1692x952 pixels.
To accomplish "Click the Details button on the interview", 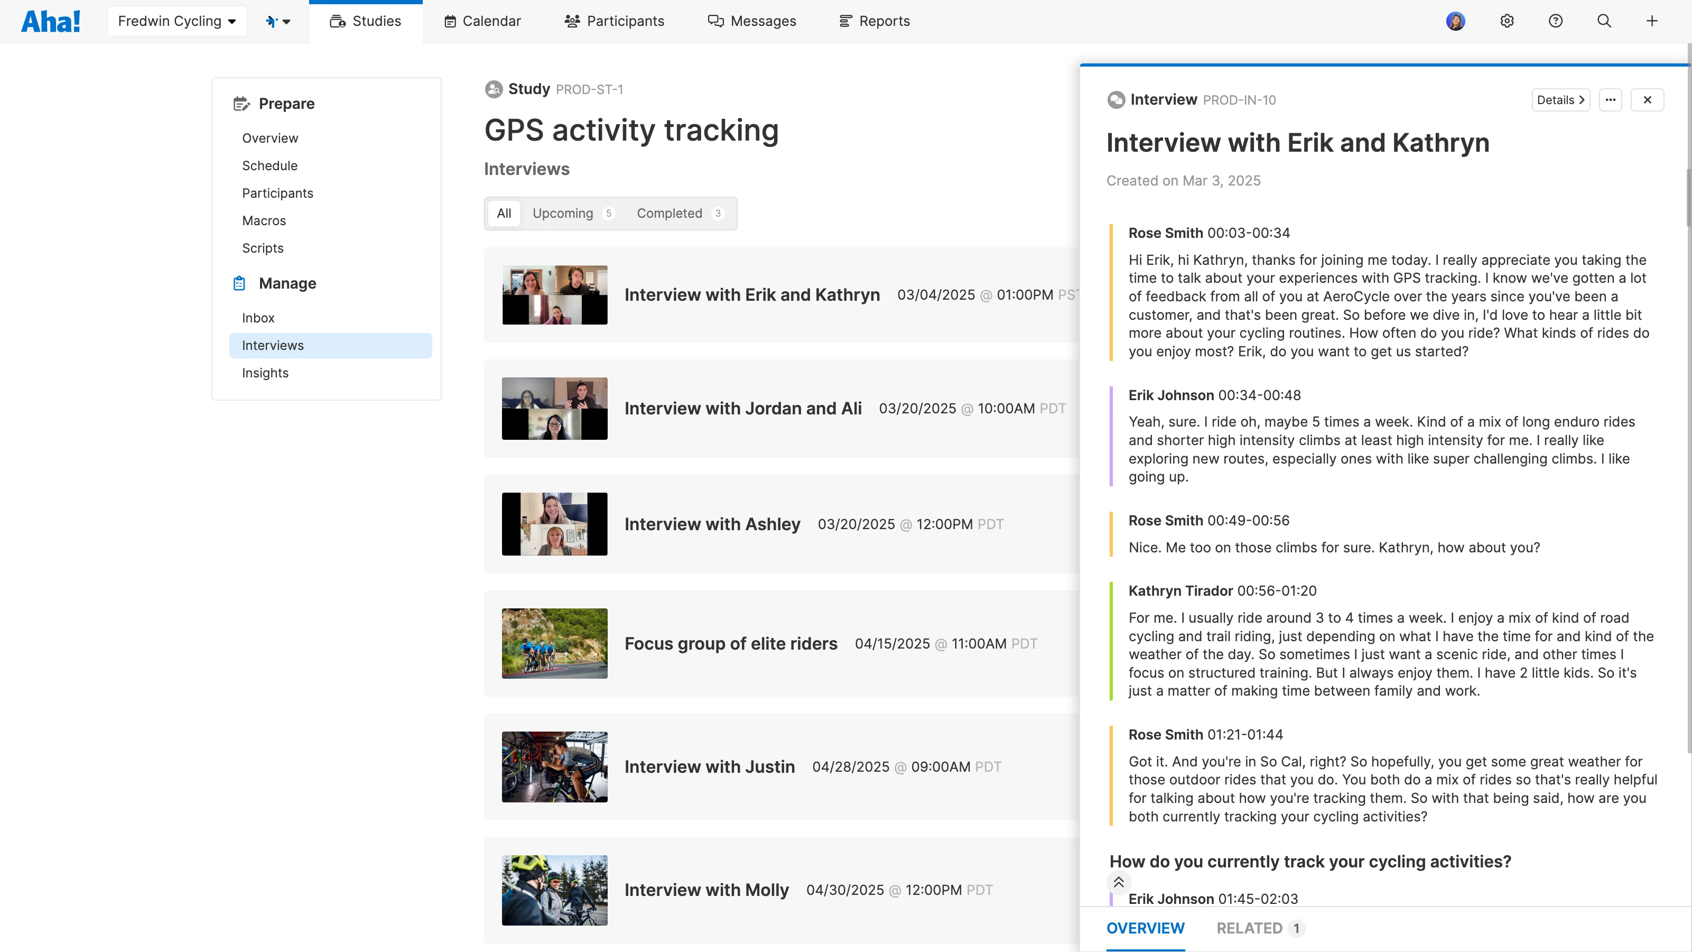I will 1560,99.
